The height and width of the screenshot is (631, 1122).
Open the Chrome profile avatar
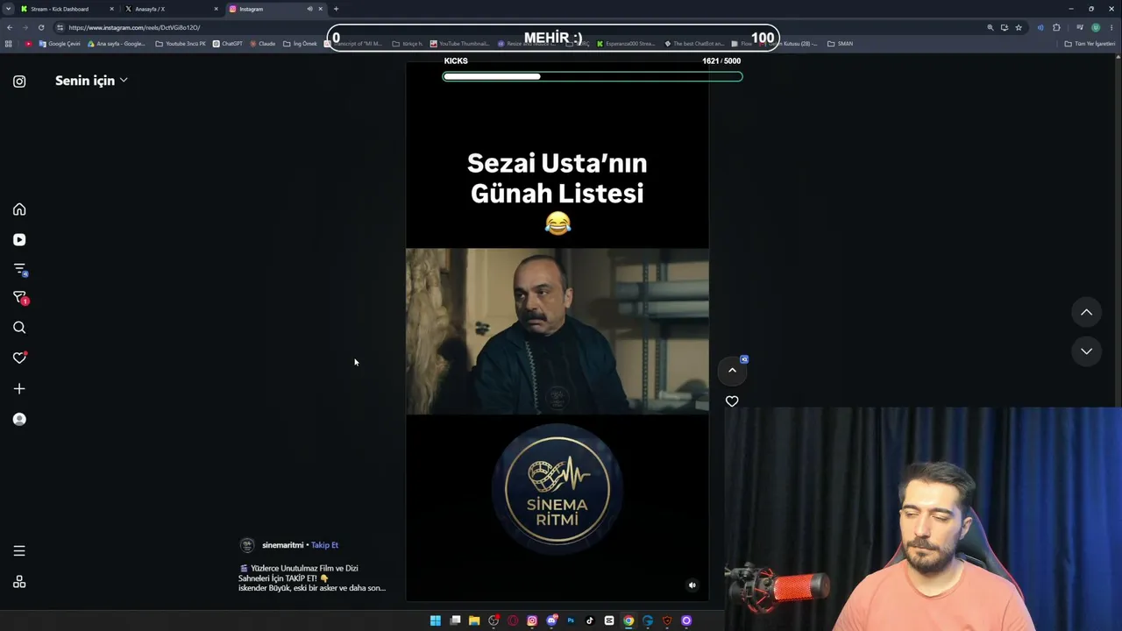point(1096,27)
